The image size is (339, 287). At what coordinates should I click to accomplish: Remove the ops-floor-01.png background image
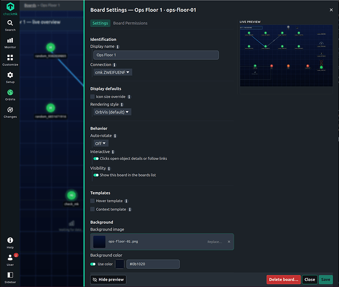[229, 242]
